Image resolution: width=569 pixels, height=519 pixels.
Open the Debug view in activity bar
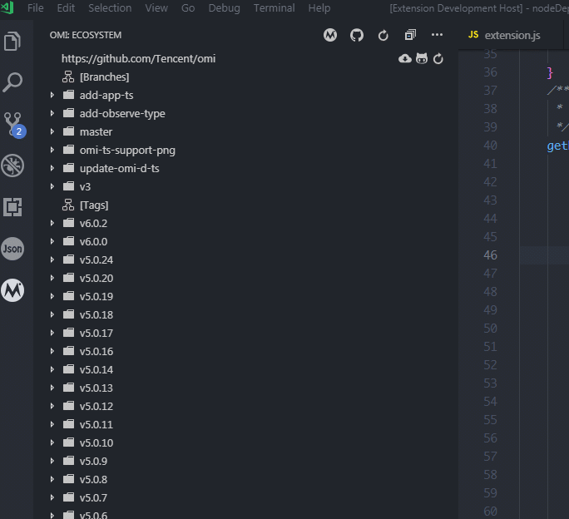point(12,166)
